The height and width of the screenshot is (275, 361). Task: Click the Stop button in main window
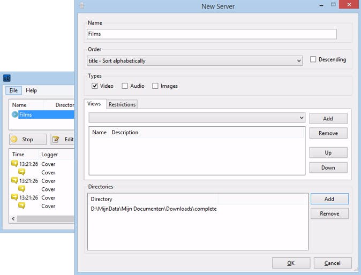coord(28,139)
